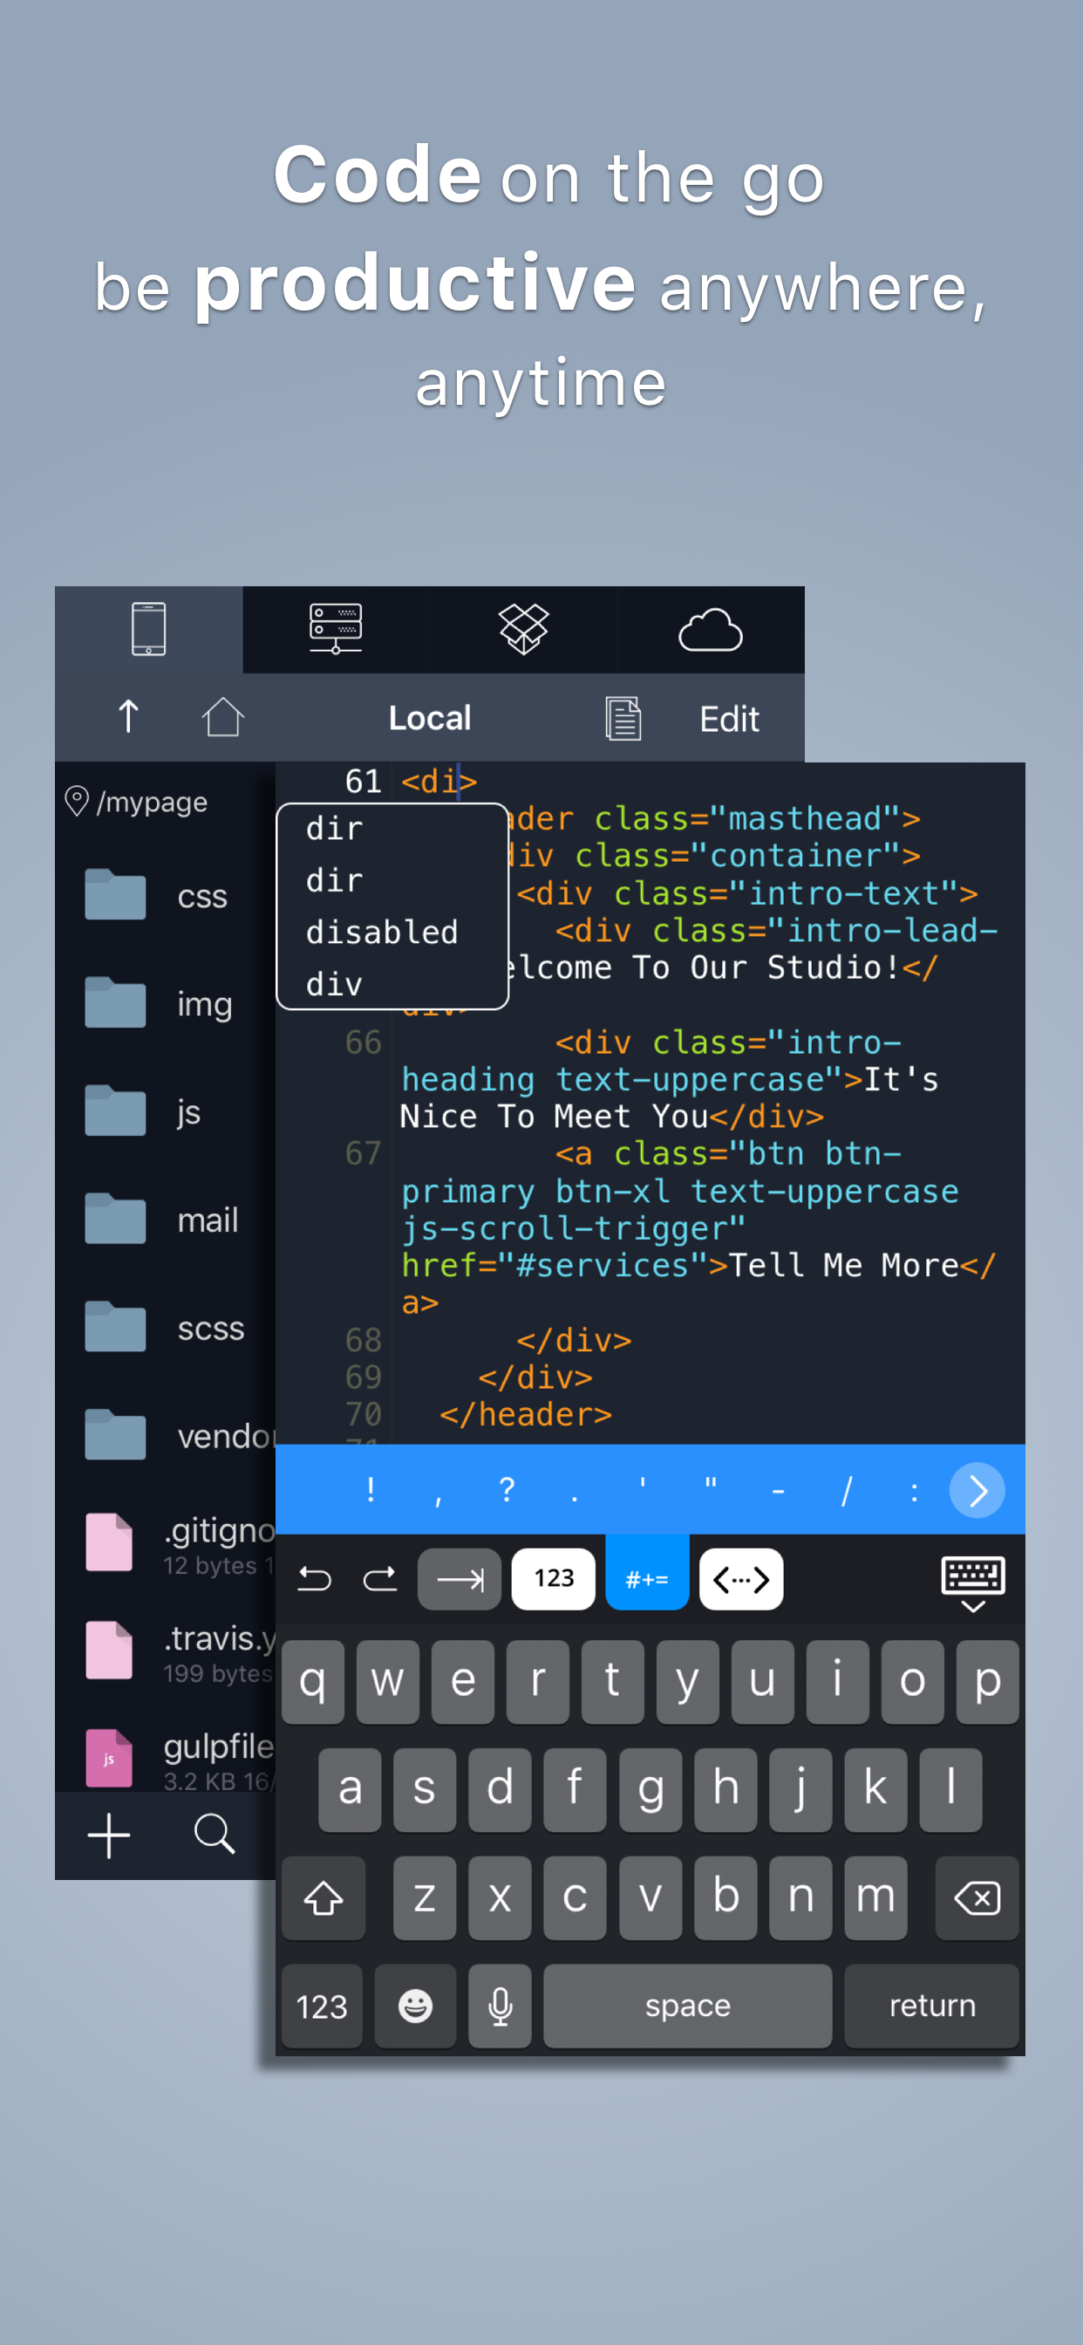Add a new file with plus icon
The height and width of the screenshot is (2345, 1083).
coord(109,1835)
